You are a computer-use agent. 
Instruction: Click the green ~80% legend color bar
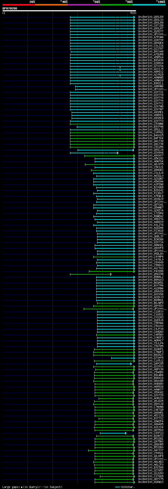point(116,5)
